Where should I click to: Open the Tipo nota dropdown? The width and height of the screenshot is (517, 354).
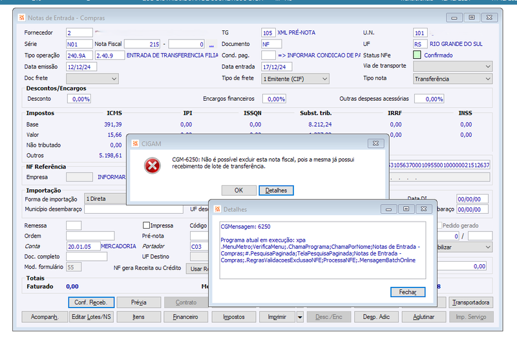pyautogui.click(x=452, y=79)
